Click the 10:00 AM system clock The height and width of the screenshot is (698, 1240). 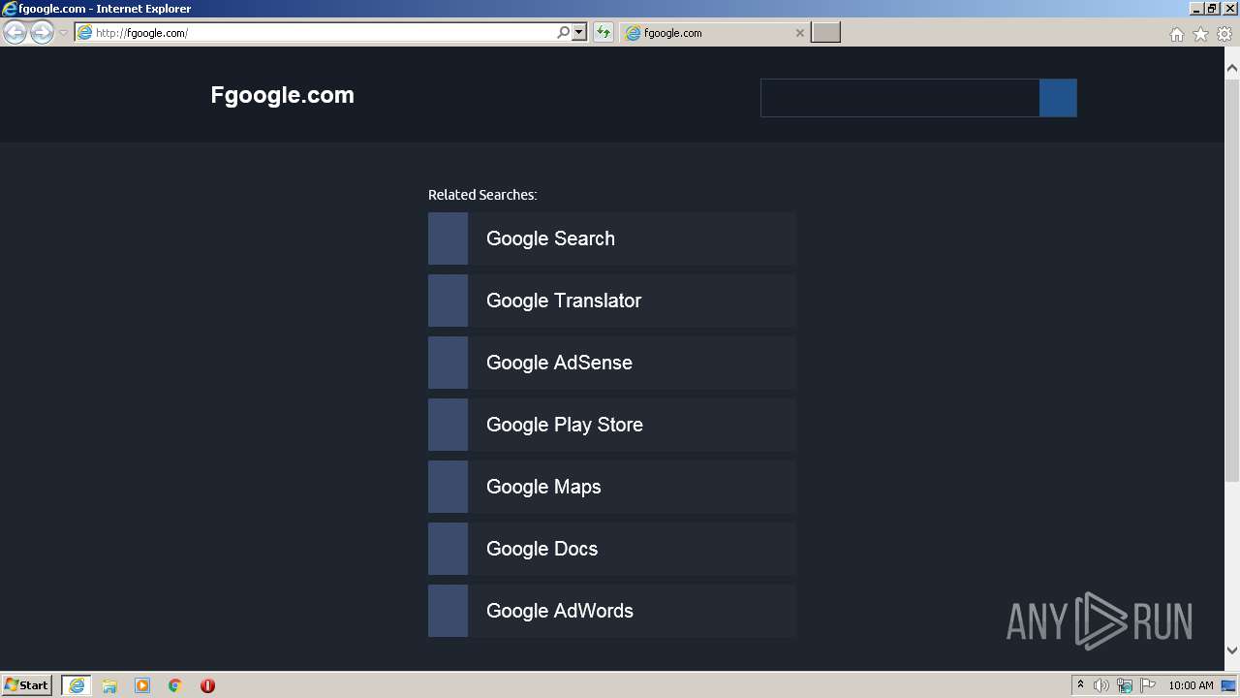(x=1191, y=685)
